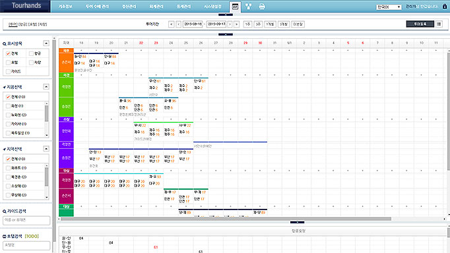The image size is (450, 253).
Task: Open the organization chart icon in header
Action: click(x=249, y=7)
